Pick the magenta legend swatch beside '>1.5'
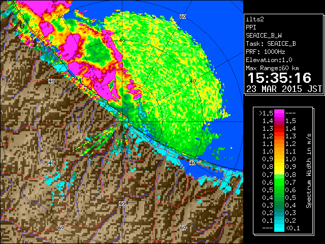325x244 pixels. [279, 113]
